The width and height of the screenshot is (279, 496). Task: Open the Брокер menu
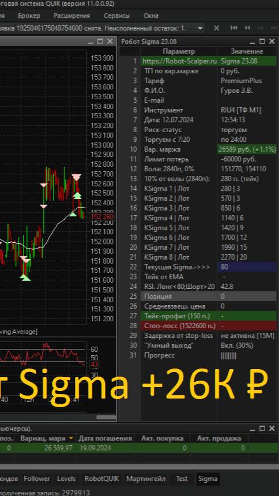[x=29, y=16]
